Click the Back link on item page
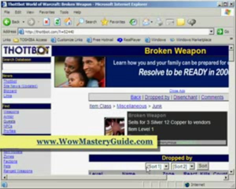This screenshot has width=236, height=189. coord(136,97)
